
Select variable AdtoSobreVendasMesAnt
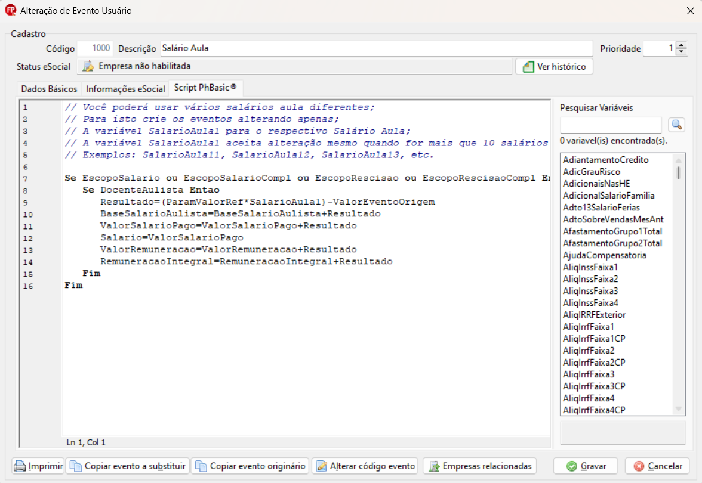click(614, 219)
